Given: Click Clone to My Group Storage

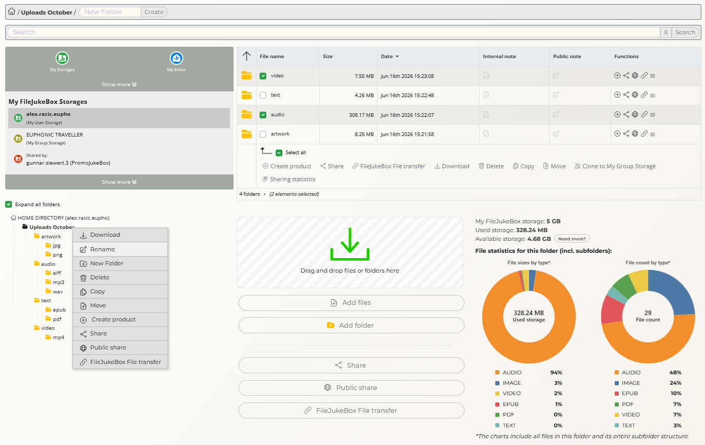Looking at the screenshot, I should 615,166.
